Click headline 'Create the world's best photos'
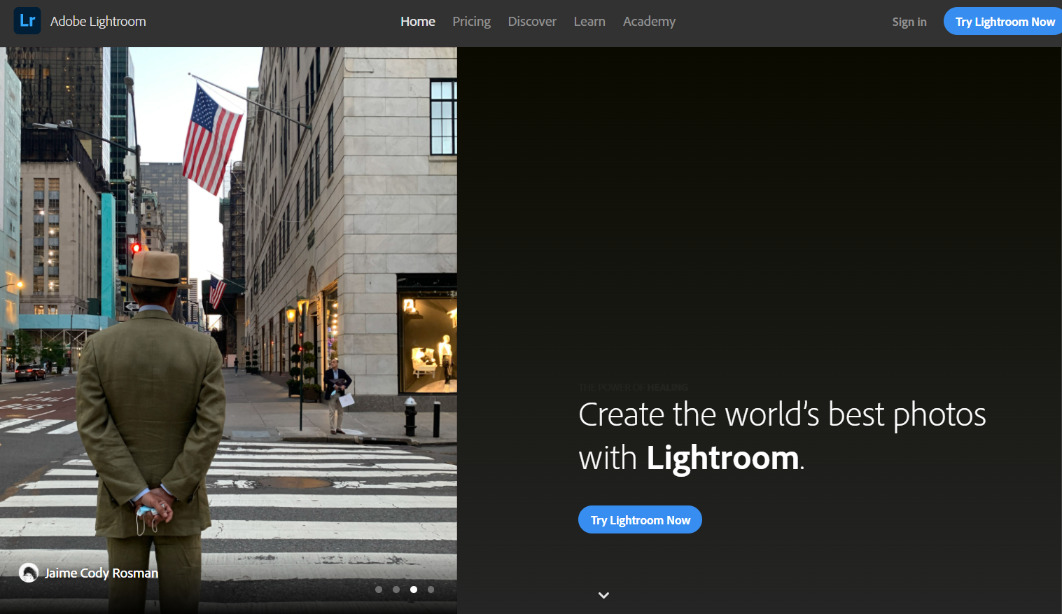1062x614 pixels. 782,414
